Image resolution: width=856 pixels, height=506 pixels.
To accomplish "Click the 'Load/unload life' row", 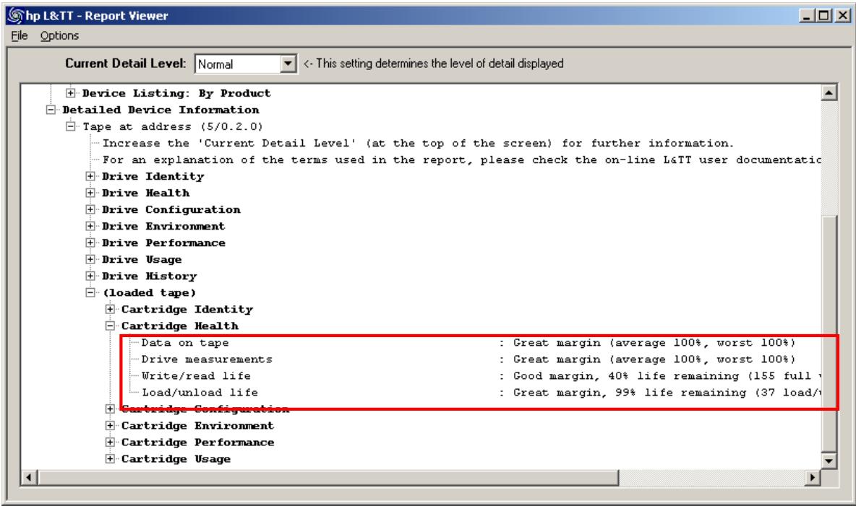I will coord(480,392).
